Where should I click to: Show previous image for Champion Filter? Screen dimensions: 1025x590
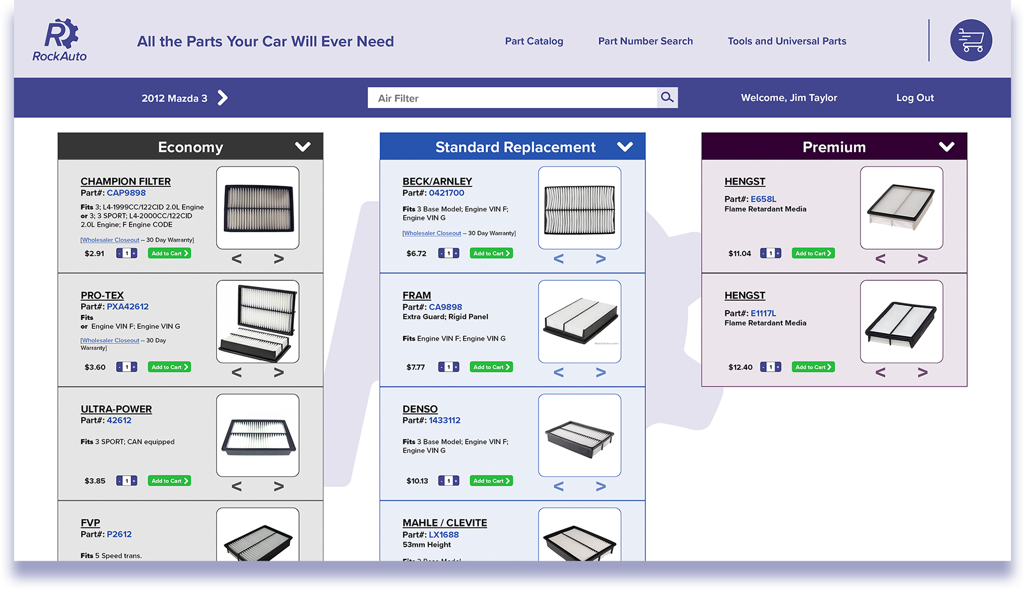(x=236, y=259)
